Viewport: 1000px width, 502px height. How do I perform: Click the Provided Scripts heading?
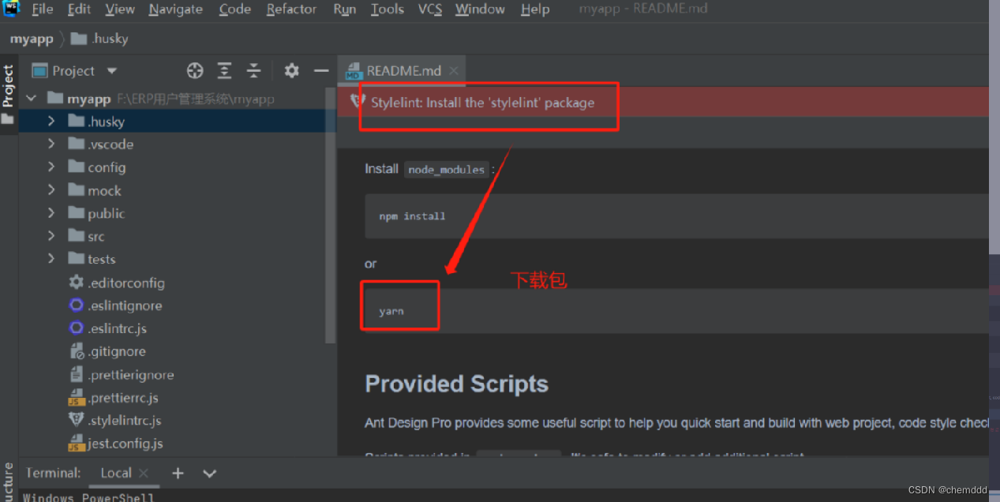(456, 384)
